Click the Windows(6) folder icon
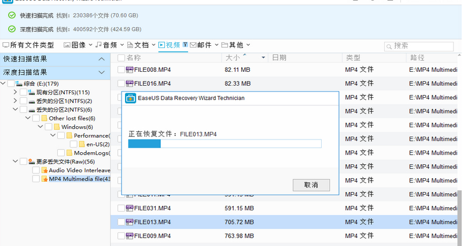 click(x=57, y=127)
